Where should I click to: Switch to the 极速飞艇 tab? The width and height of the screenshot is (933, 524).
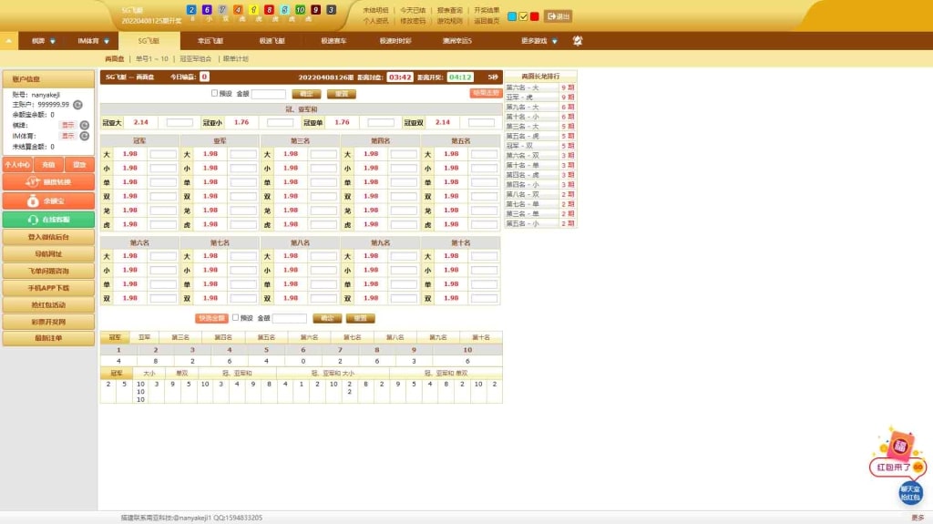(272, 40)
